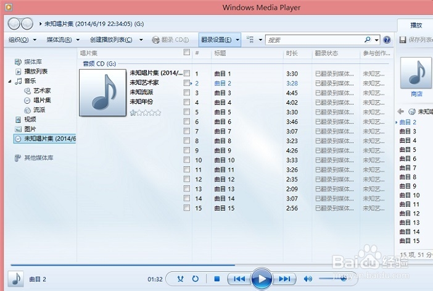Open the 创建播放列表(C) menu

point(111,40)
